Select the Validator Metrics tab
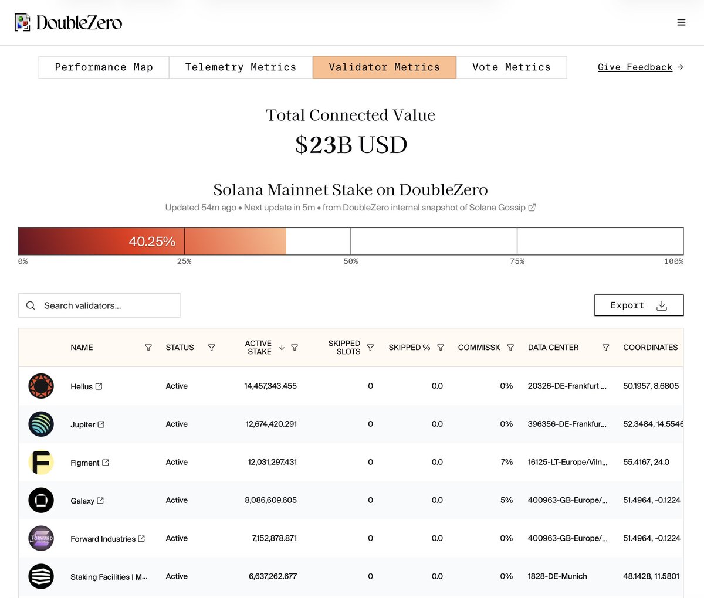Screen dimensions: 704x598 (x=384, y=67)
